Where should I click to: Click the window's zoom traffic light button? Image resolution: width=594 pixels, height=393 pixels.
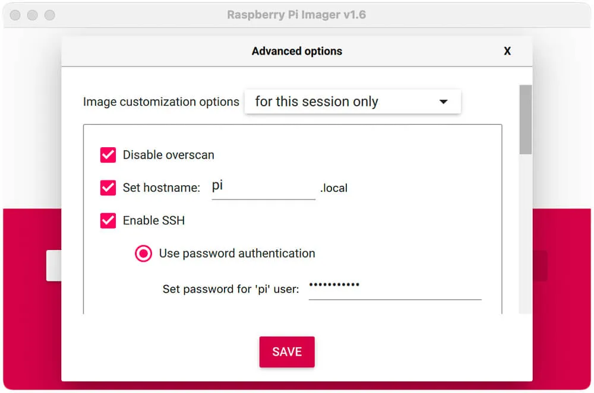pyautogui.click(x=50, y=15)
